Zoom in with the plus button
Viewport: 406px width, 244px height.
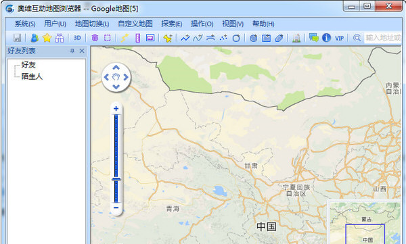116,109
